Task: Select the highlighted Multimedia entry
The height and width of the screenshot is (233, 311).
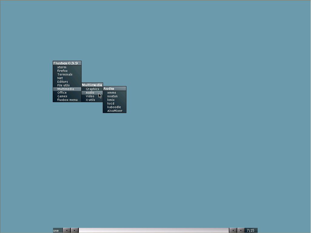Action: coord(67,89)
